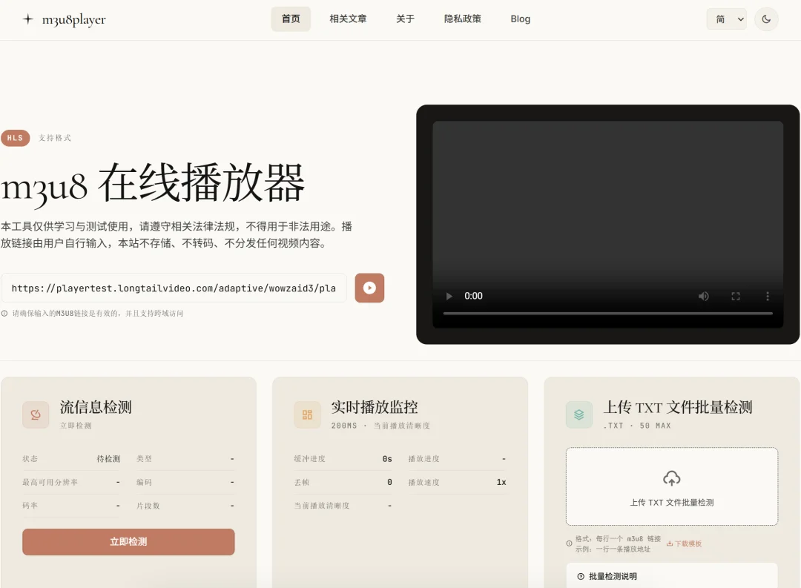Go to the 关于 page
The image size is (801, 588).
click(x=405, y=19)
